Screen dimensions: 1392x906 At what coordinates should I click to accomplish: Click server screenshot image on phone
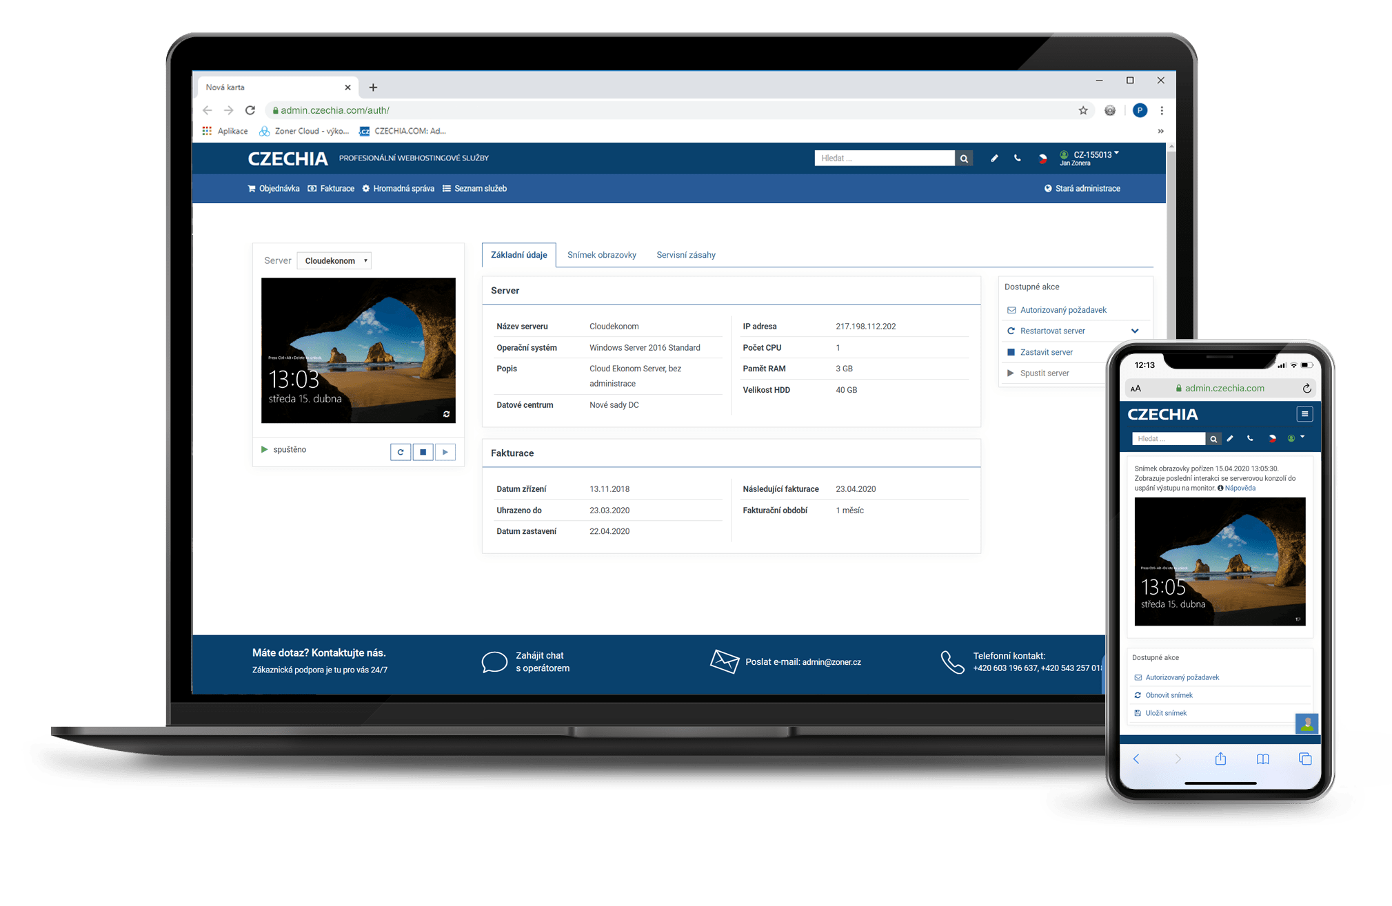click(1220, 562)
